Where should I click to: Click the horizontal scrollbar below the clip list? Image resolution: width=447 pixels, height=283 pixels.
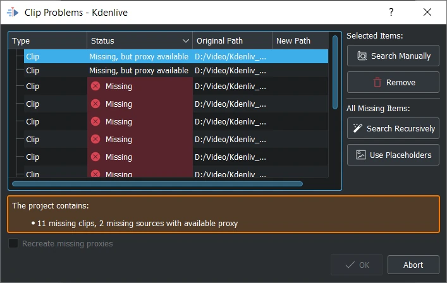tap(157, 184)
